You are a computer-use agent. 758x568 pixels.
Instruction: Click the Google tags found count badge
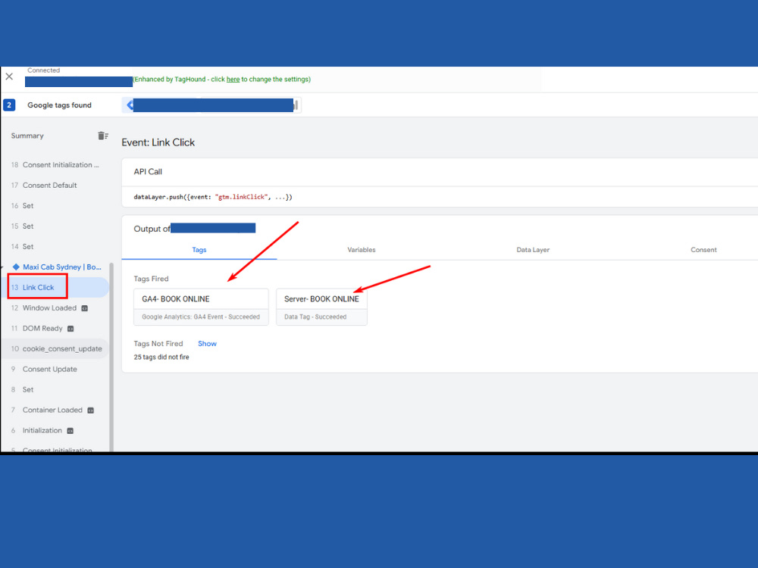click(x=9, y=105)
